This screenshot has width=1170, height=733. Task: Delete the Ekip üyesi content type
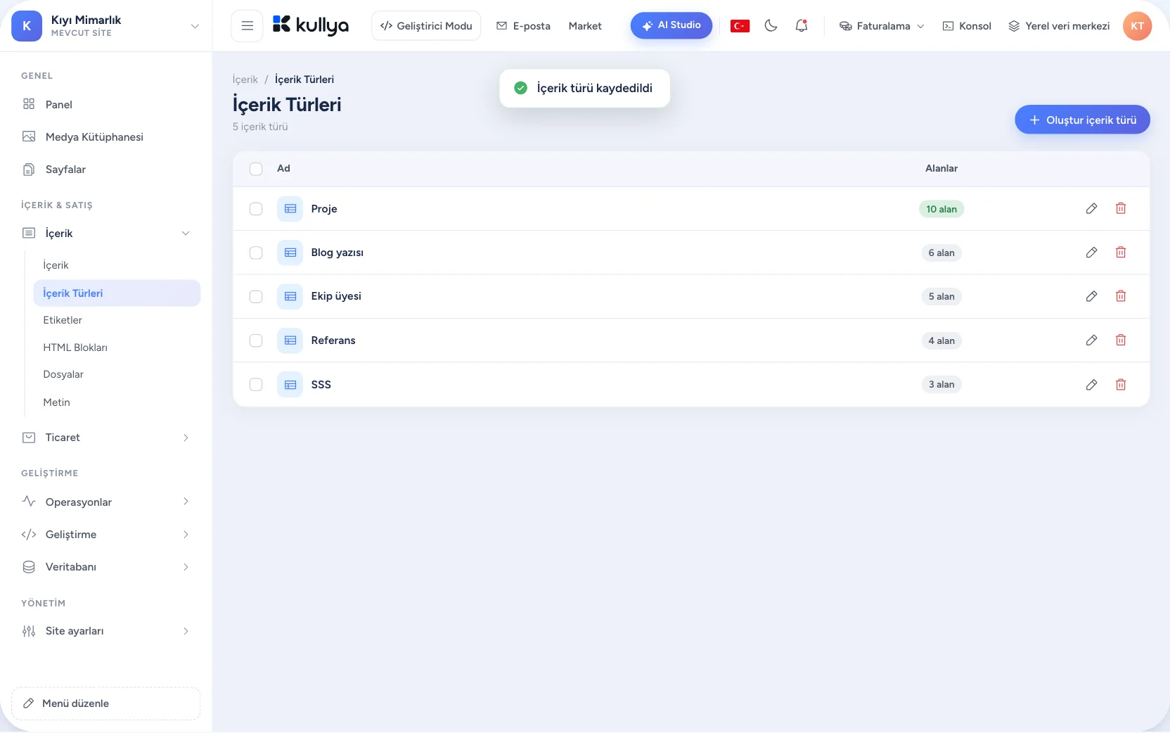click(1121, 296)
